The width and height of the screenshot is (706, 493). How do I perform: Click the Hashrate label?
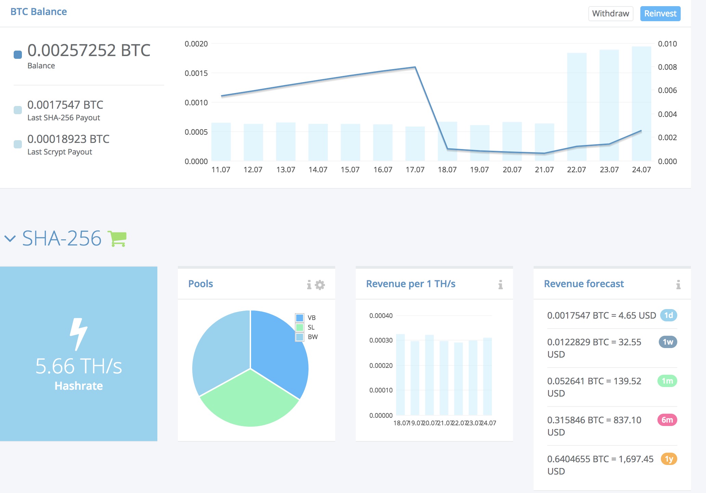tap(79, 386)
